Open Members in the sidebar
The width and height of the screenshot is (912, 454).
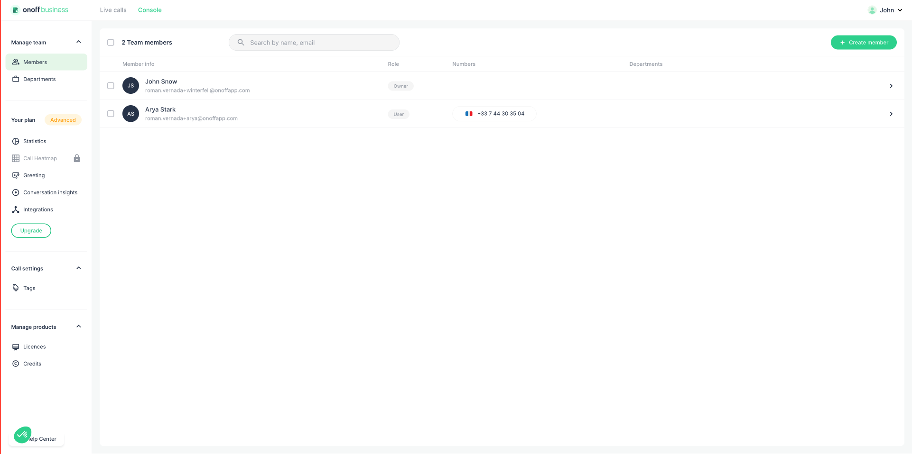47,62
